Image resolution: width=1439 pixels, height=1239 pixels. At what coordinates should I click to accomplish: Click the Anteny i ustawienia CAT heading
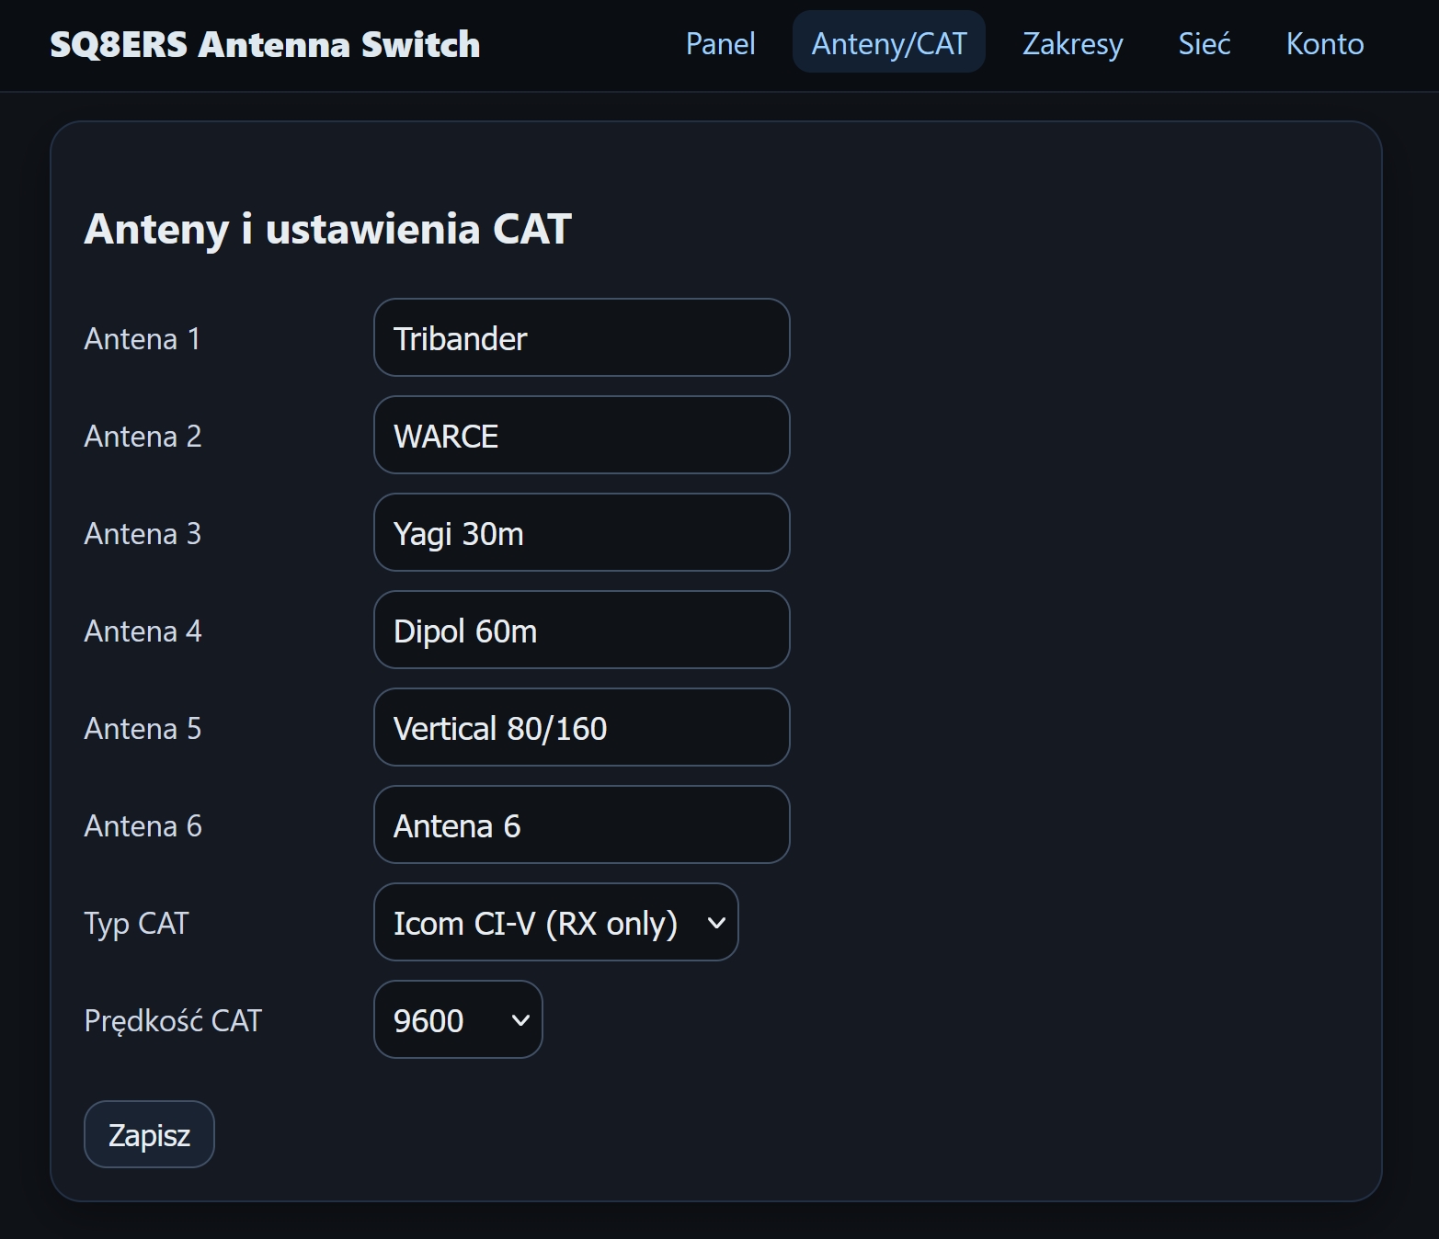327,229
